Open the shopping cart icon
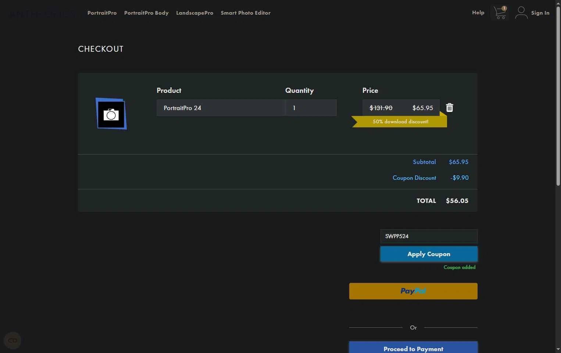The height and width of the screenshot is (353, 561). click(x=500, y=13)
